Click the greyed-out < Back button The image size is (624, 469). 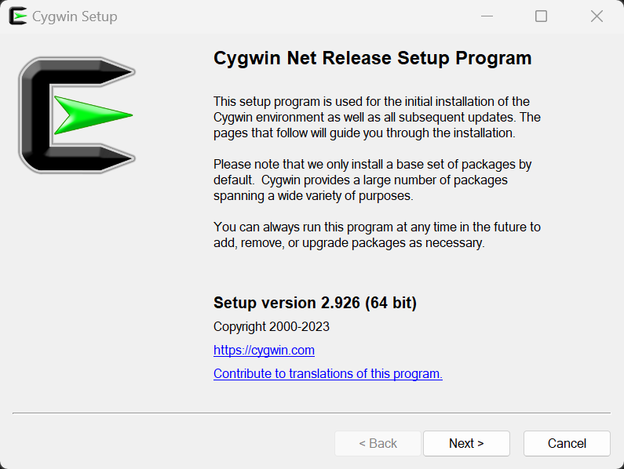click(378, 443)
